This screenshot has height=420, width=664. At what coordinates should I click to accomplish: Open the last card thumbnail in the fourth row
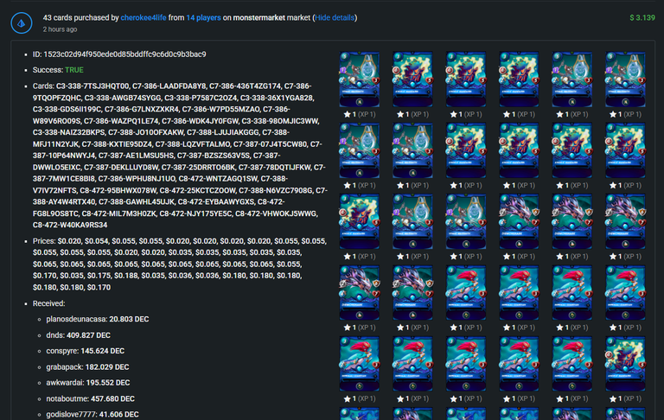coord(625,293)
